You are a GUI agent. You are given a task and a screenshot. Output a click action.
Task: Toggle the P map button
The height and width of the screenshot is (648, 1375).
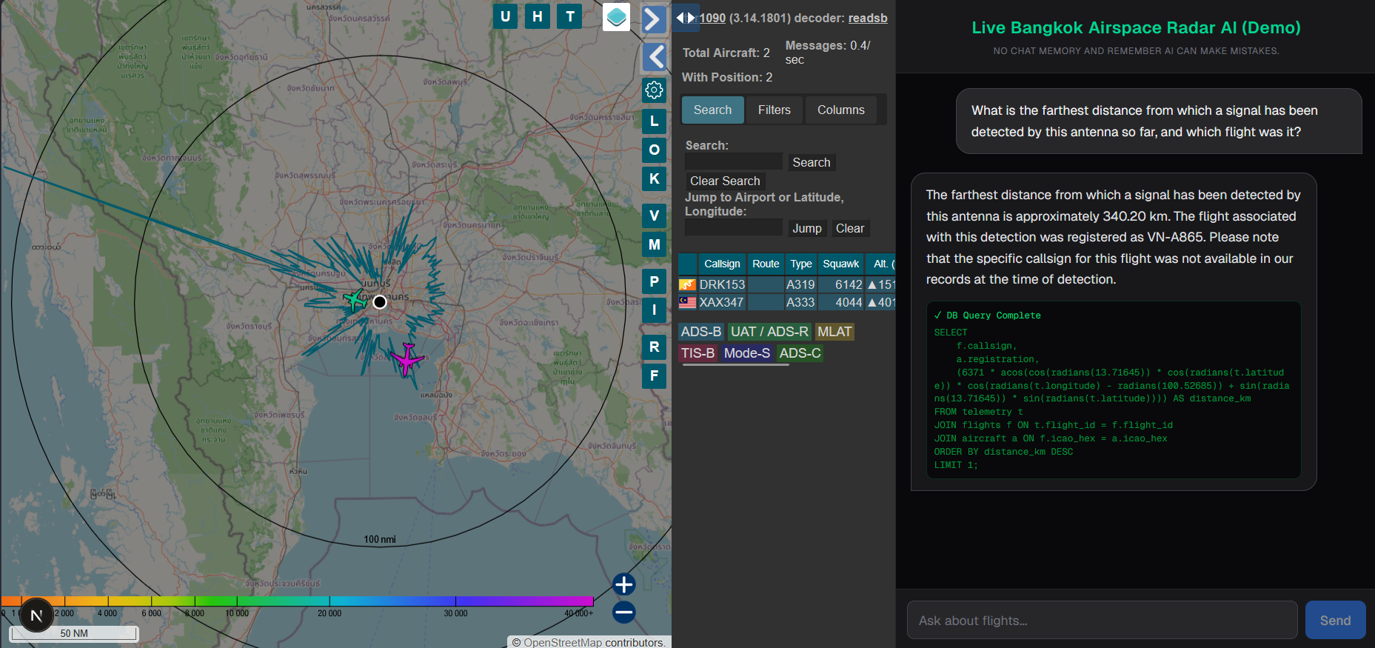(x=654, y=281)
